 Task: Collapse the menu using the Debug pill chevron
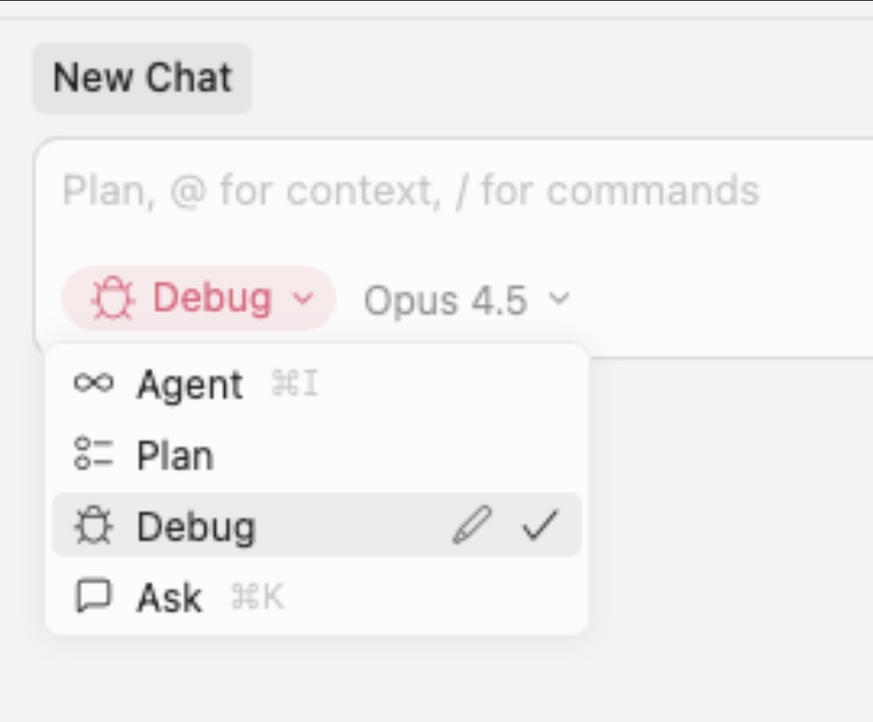304,298
